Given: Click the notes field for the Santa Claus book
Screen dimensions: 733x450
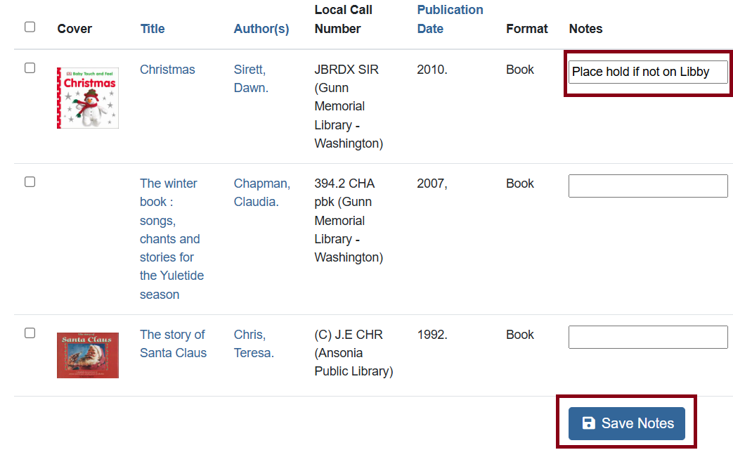Looking at the screenshot, I should point(647,337).
